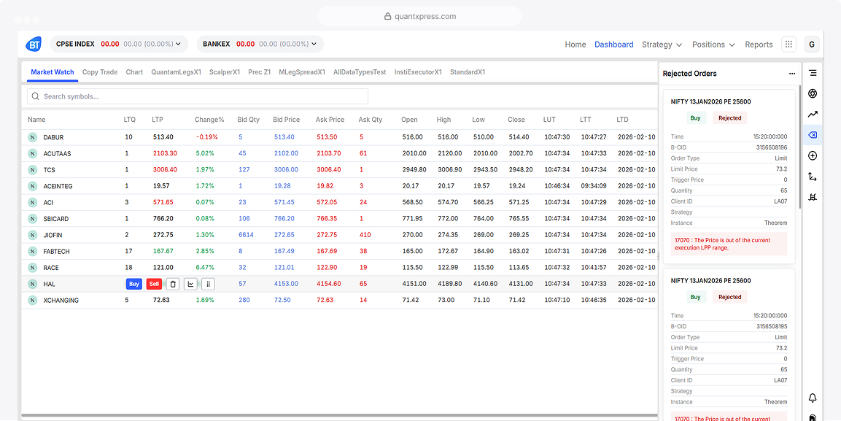841x421 pixels.
Task: Click the Name column header
Action: click(x=36, y=120)
